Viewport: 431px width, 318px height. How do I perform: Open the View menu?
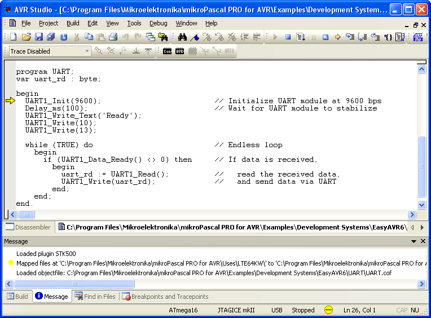[112, 23]
